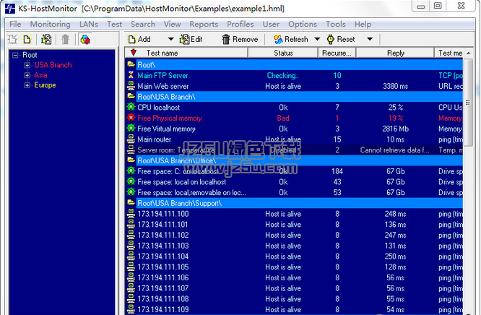This screenshot has width=481, height=315.
Task: Open the Reports menu
Action: (x=204, y=24)
